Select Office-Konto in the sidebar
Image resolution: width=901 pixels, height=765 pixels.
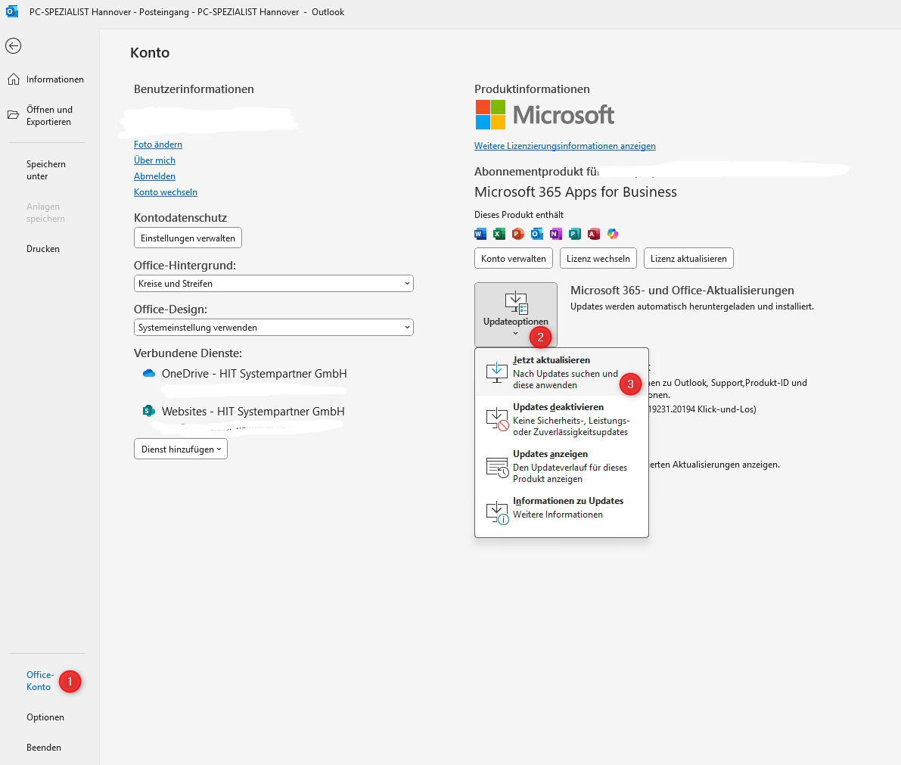[39, 680]
